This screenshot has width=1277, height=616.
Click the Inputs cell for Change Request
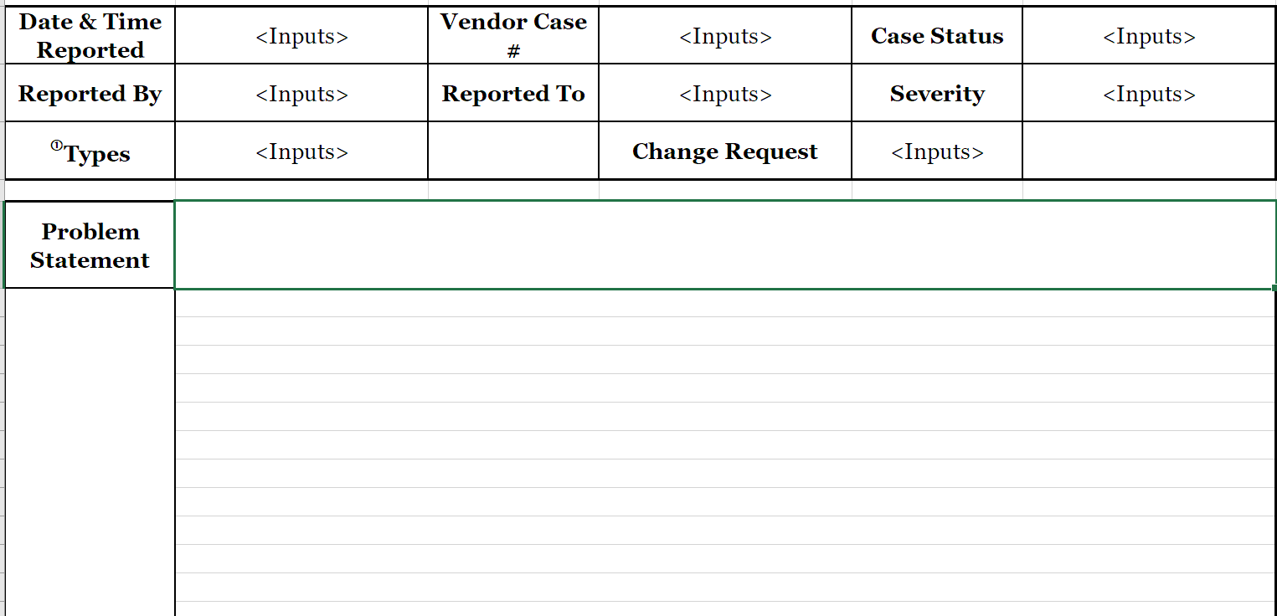point(936,151)
